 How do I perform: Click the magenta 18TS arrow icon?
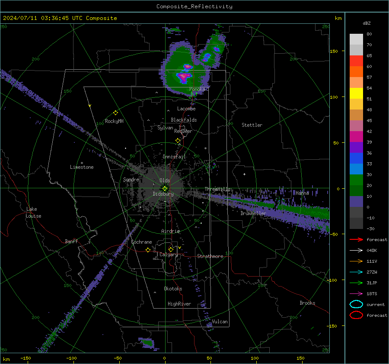[356, 294]
